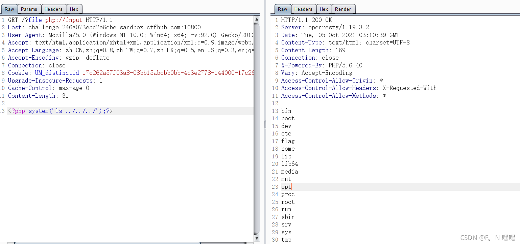This screenshot has width=520, height=244.
Task: Click the highlighted 'opt' line in response
Action: pyautogui.click(x=286, y=187)
